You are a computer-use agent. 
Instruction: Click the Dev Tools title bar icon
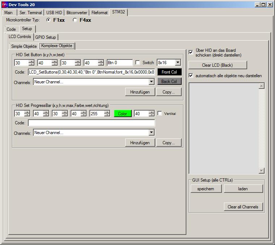(5, 5)
